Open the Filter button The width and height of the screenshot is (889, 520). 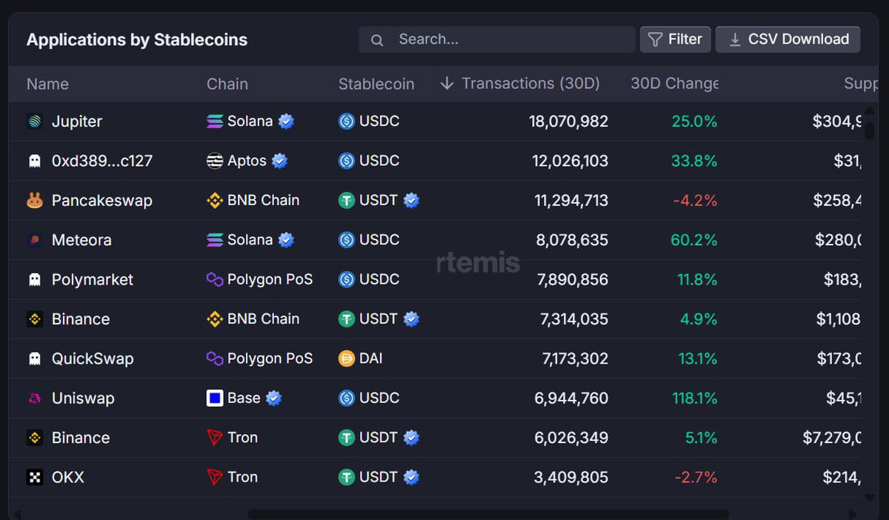pos(676,39)
